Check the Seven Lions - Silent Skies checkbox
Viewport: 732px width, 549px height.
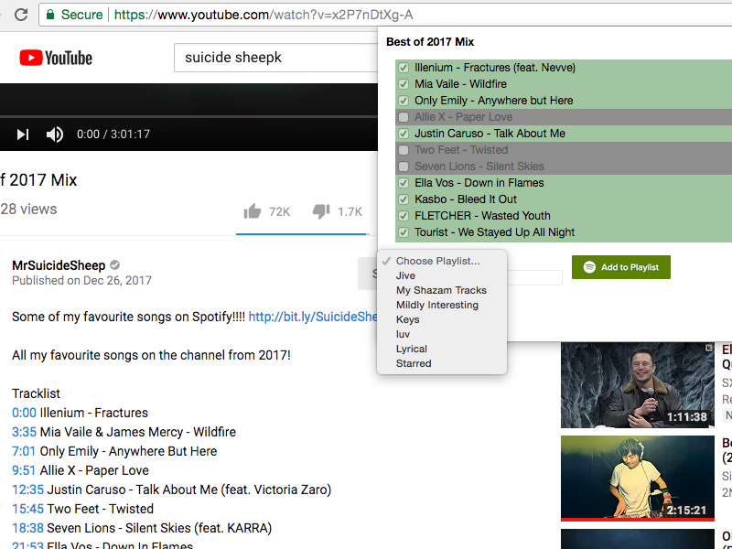coord(404,167)
